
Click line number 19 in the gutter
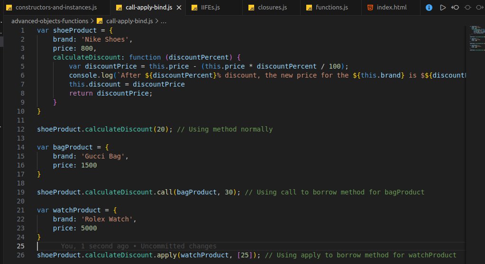[21, 192]
